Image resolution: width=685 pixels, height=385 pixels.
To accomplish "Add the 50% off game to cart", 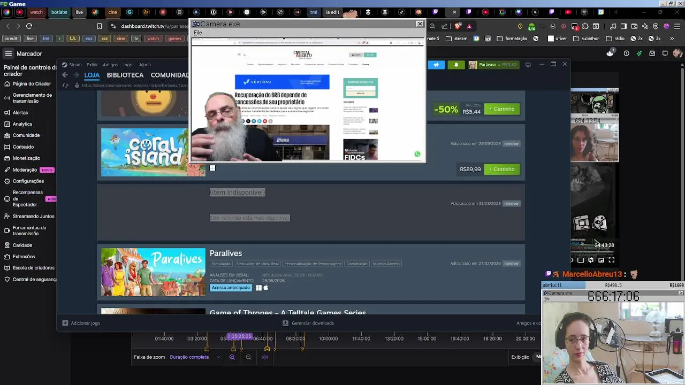I will pos(501,109).
